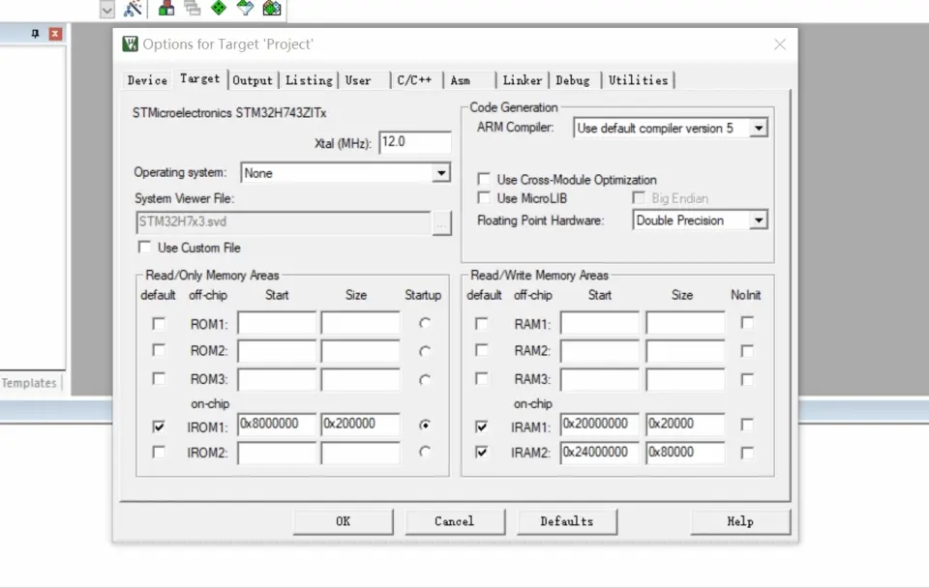Image resolution: width=929 pixels, height=588 pixels.
Task: Check the ROM2 default checkbox
Action: pos(158,350)
